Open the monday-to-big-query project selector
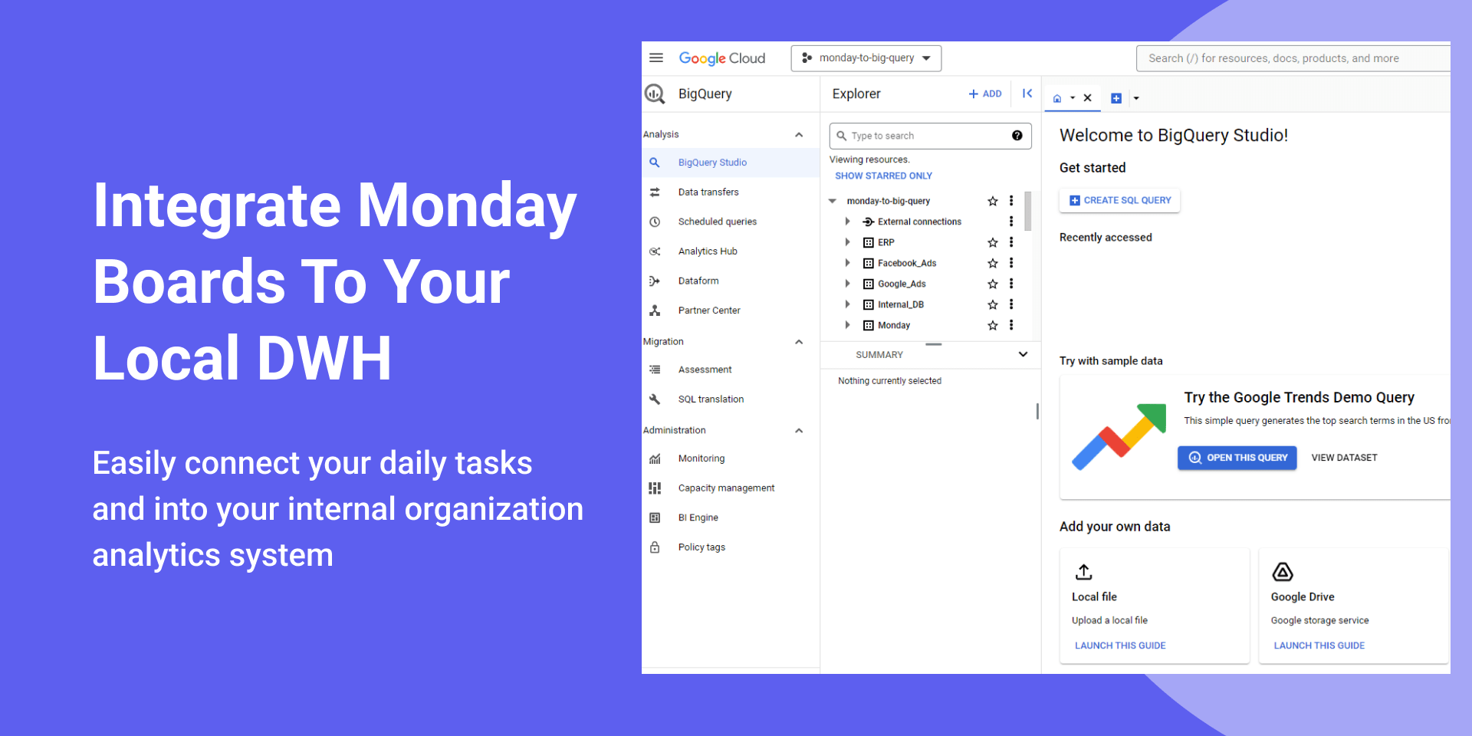 866,58
